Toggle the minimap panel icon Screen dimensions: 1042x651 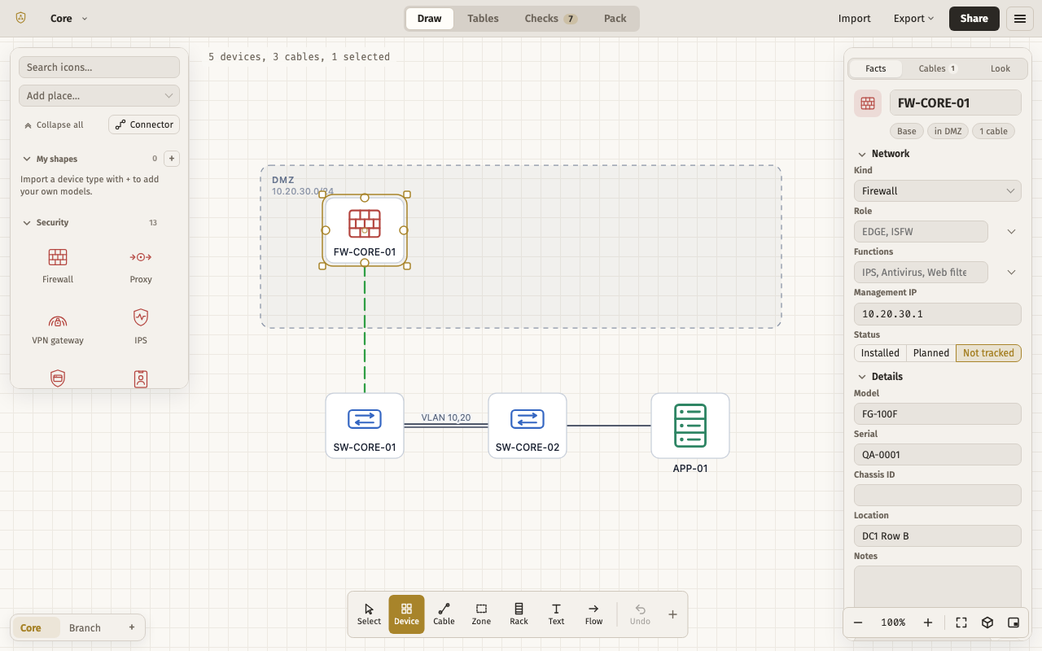click(x=1014, y=623)
